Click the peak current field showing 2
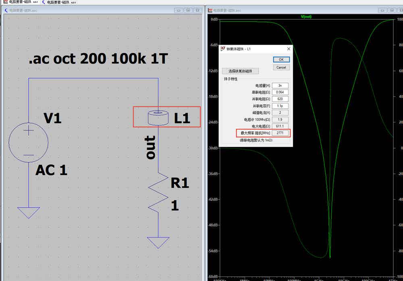403x281 pixels. click(x=280, y=112)
